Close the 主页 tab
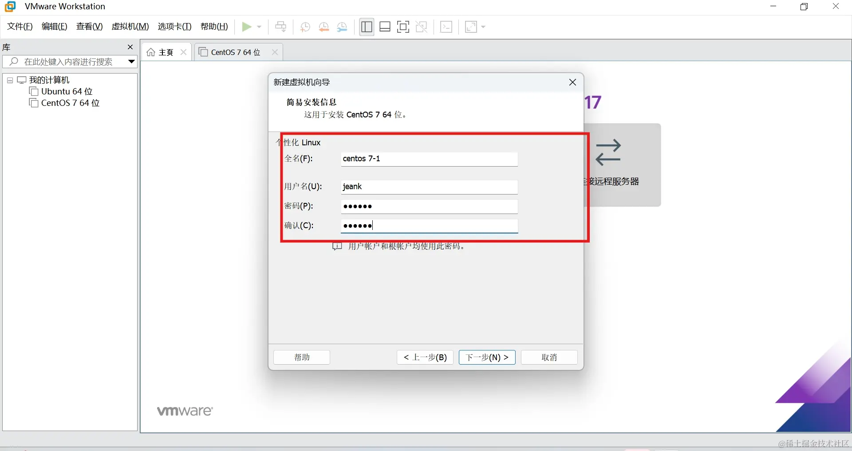Image resolution: width=852 pixels, height=451 pixels. coord(183,52)
